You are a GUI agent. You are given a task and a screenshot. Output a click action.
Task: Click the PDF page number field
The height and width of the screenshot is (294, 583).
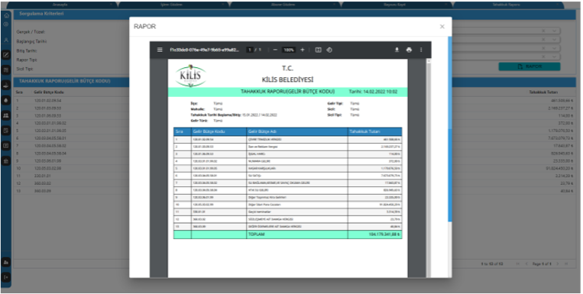click(x=250, y=50)
